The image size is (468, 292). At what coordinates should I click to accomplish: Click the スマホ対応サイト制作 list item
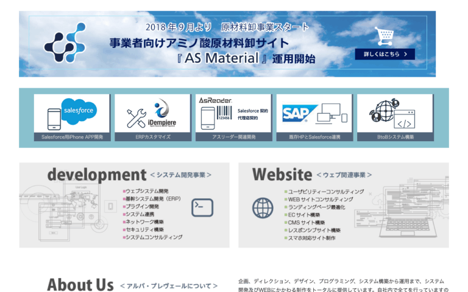tap(310, 238)
